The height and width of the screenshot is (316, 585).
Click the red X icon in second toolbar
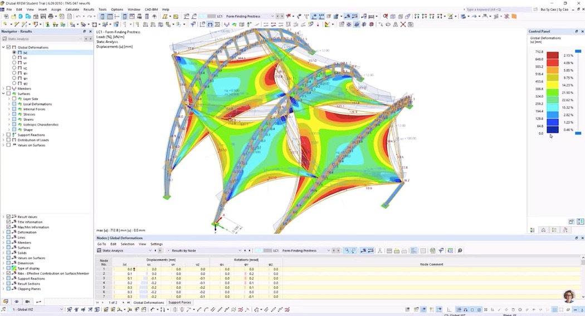click(x=403, y=24)
